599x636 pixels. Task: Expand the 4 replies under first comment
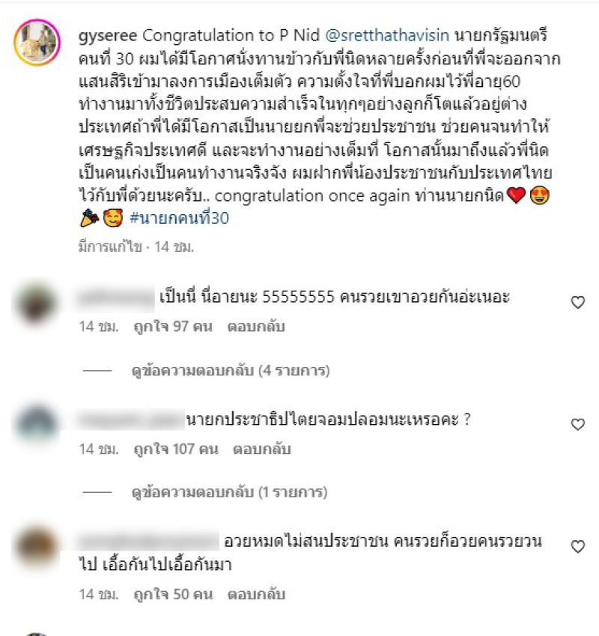click(x=231, y=370)
